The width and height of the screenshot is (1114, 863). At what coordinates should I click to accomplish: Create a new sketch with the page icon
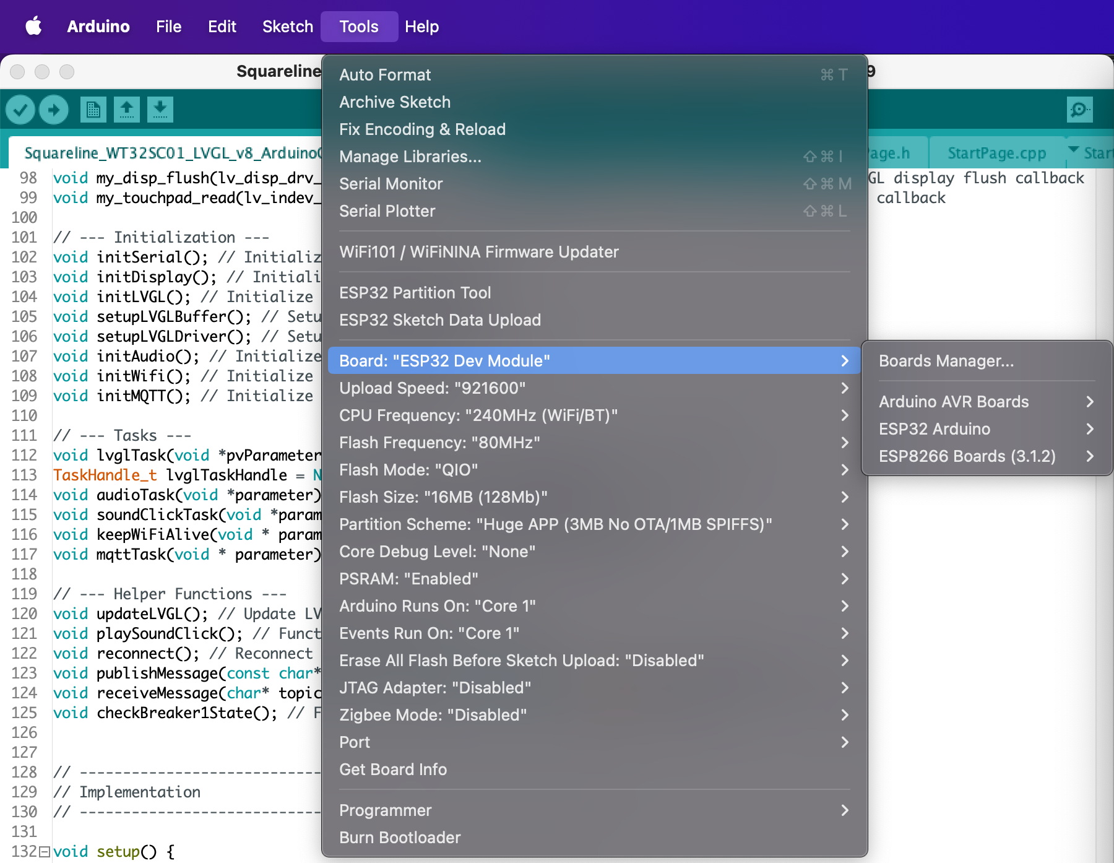click(93, 110)
